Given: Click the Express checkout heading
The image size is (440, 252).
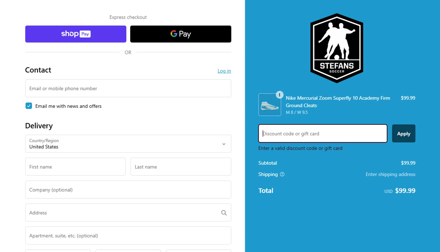Looking at the screenshot, I should click(x=128, y=17).
